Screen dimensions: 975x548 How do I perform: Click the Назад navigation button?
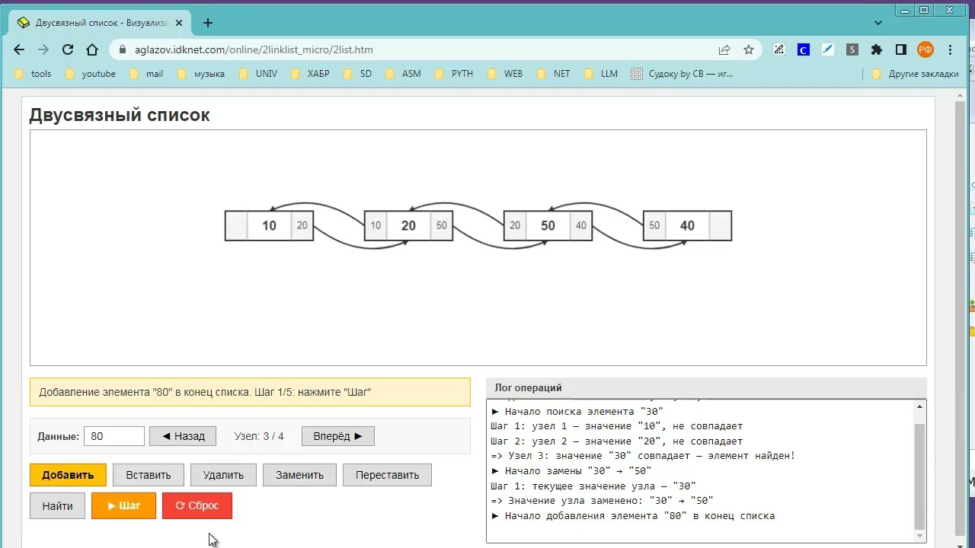[183, 436]
